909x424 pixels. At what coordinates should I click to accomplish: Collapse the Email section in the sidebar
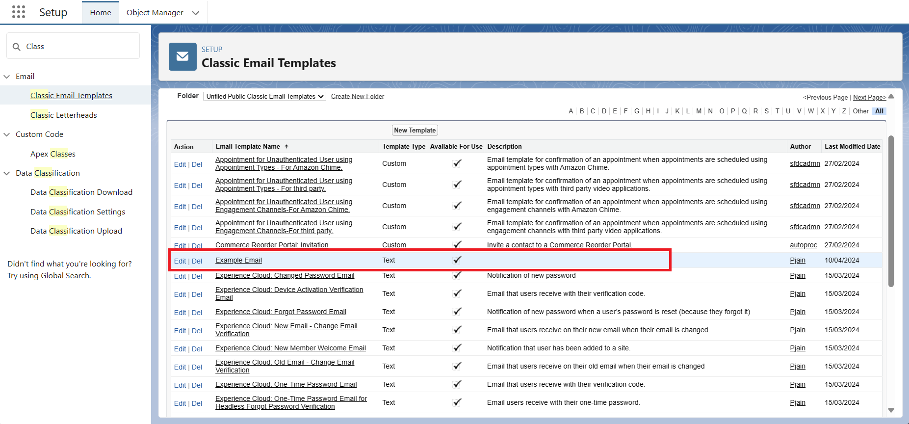click(x=7, y=77)
